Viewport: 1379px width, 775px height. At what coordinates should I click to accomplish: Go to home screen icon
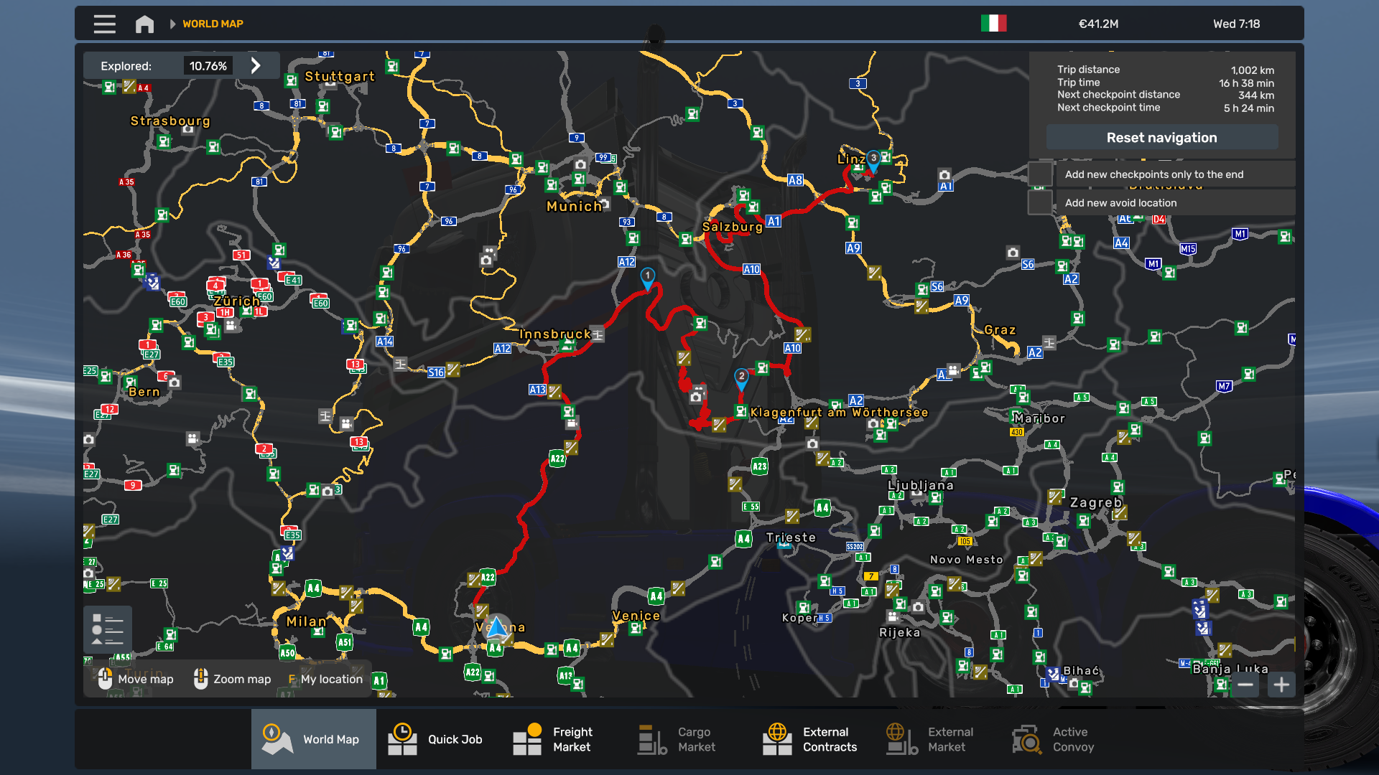click(x=144, y=24)
